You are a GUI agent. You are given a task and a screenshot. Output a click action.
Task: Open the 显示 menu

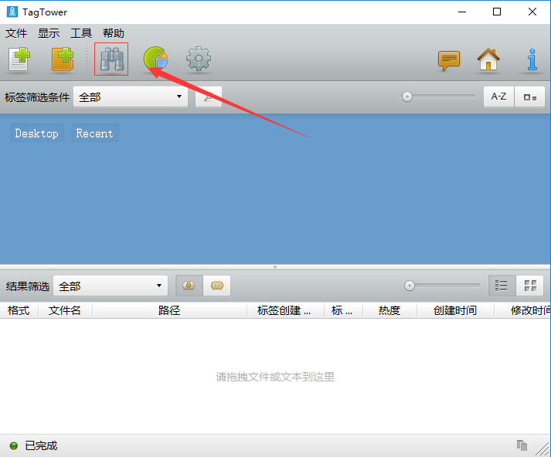click(49, 33)
